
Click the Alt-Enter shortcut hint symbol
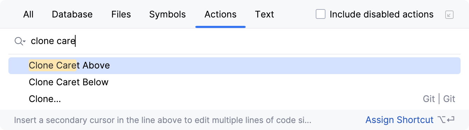point(446,120)
